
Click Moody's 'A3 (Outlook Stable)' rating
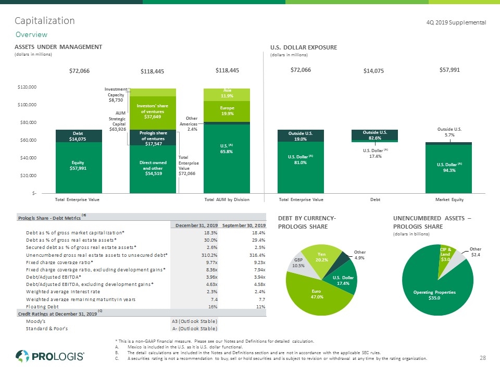(194, 321)
